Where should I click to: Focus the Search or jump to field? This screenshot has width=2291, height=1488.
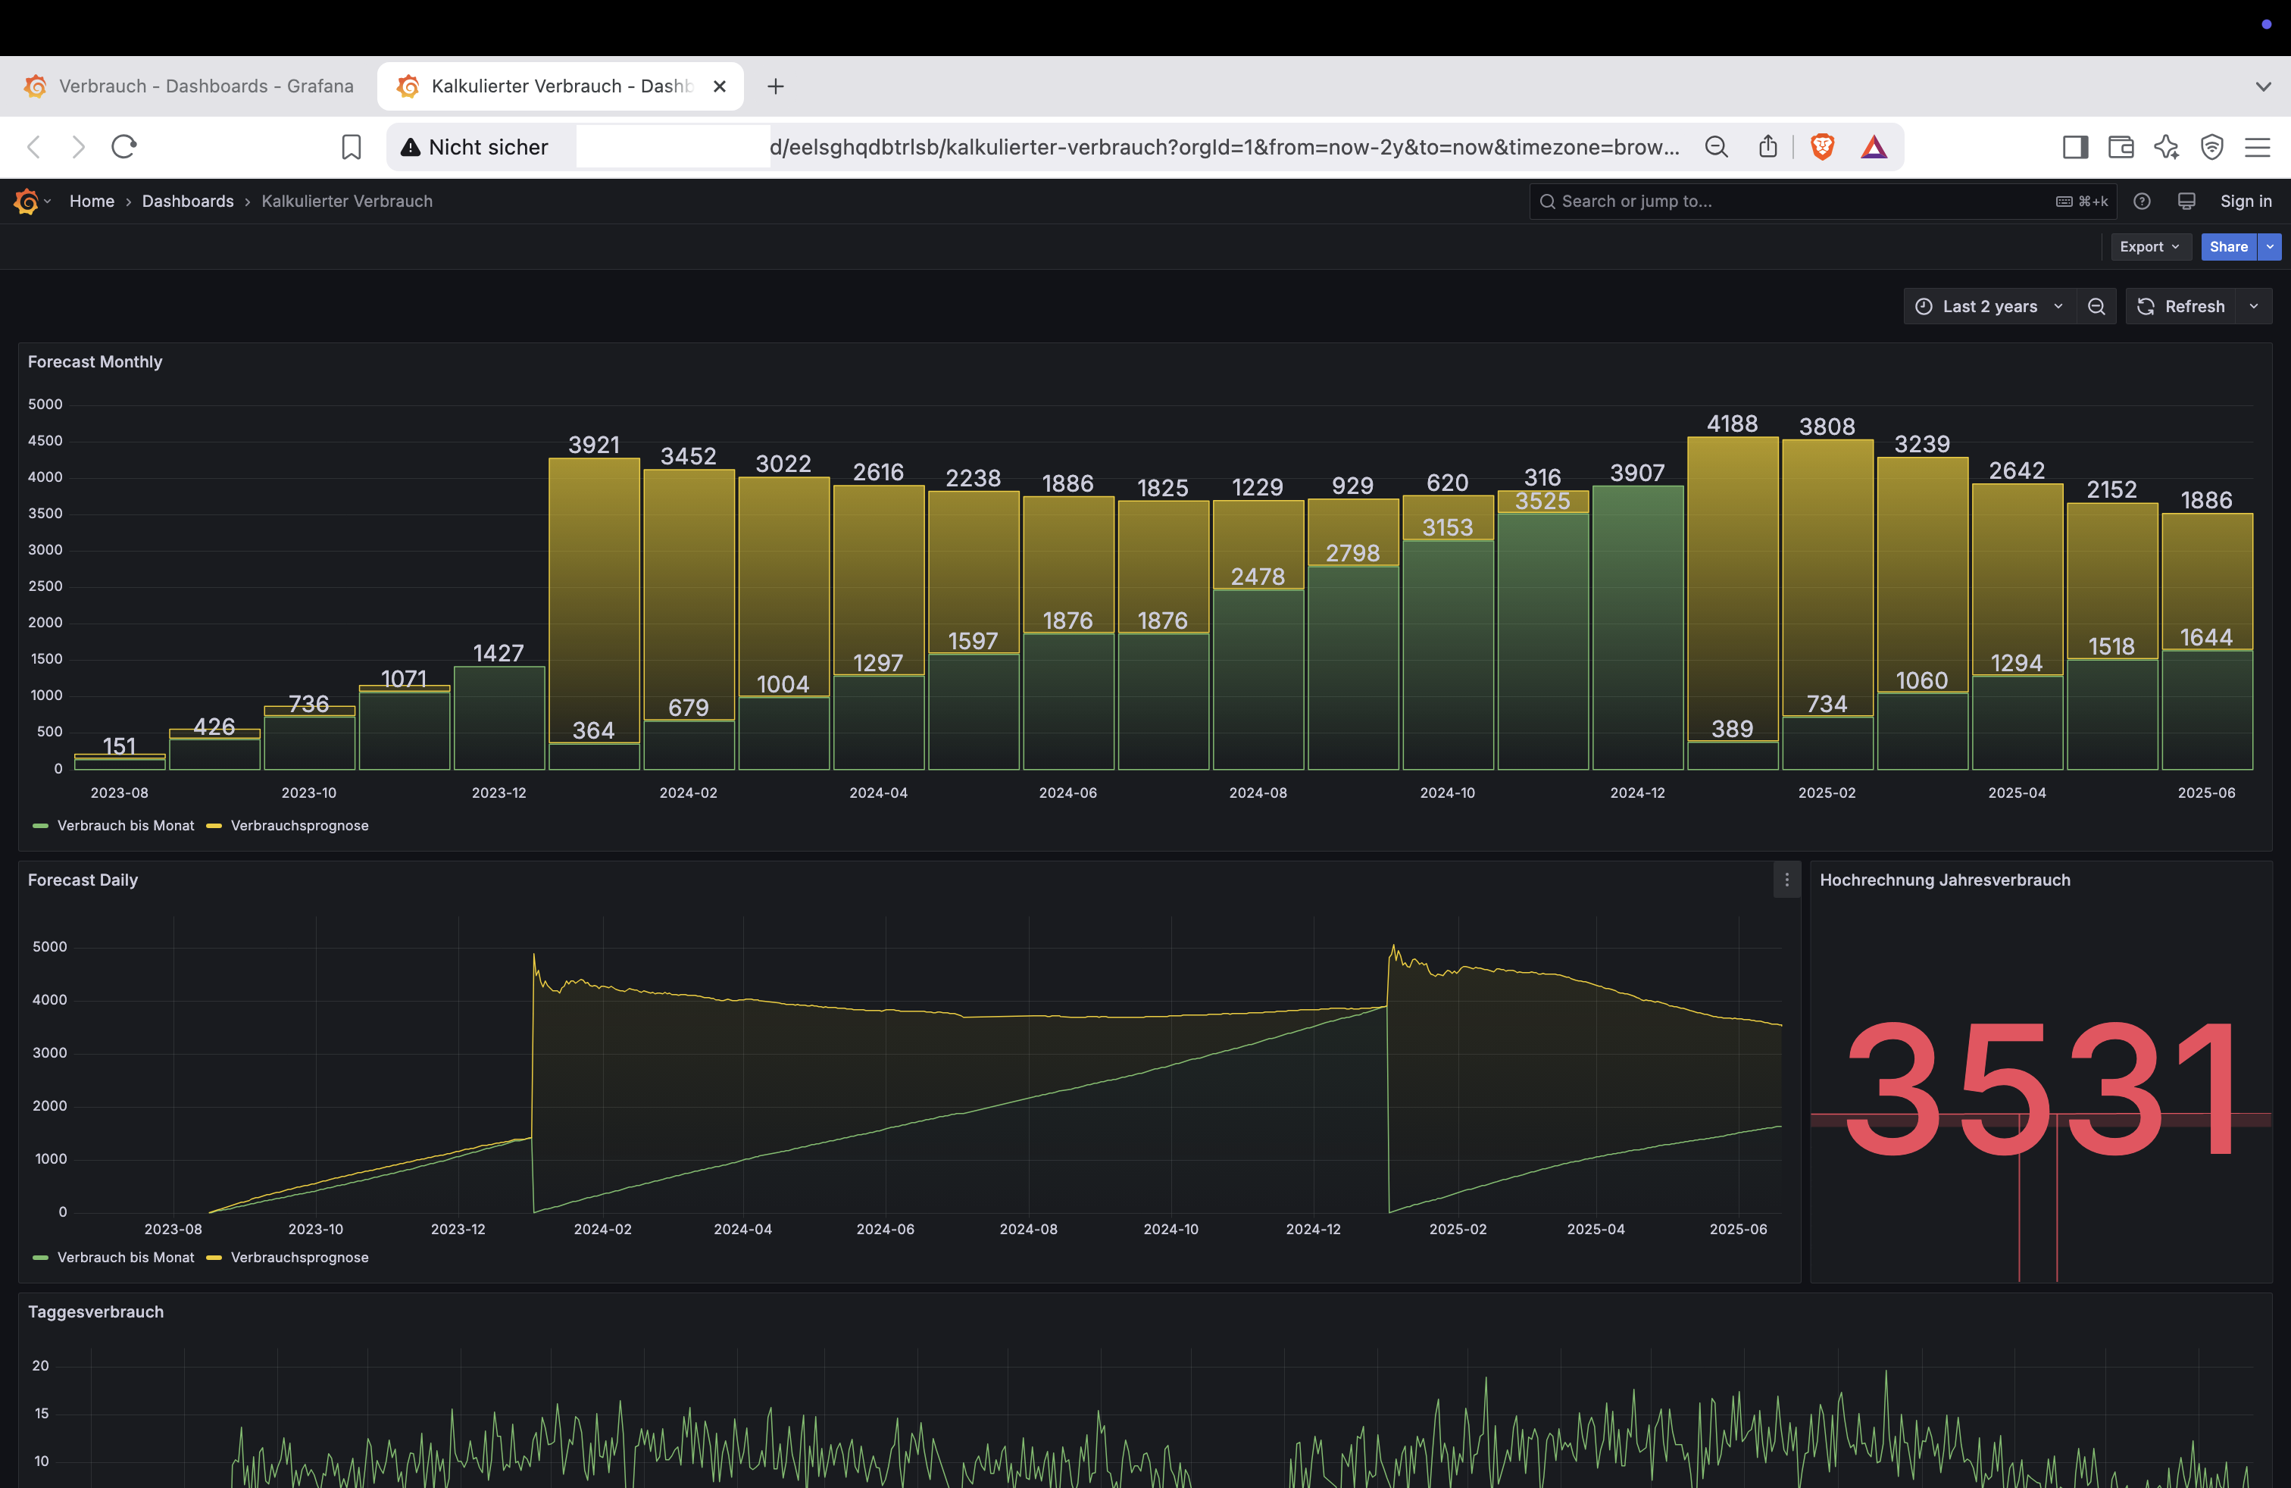[1822, 202]
